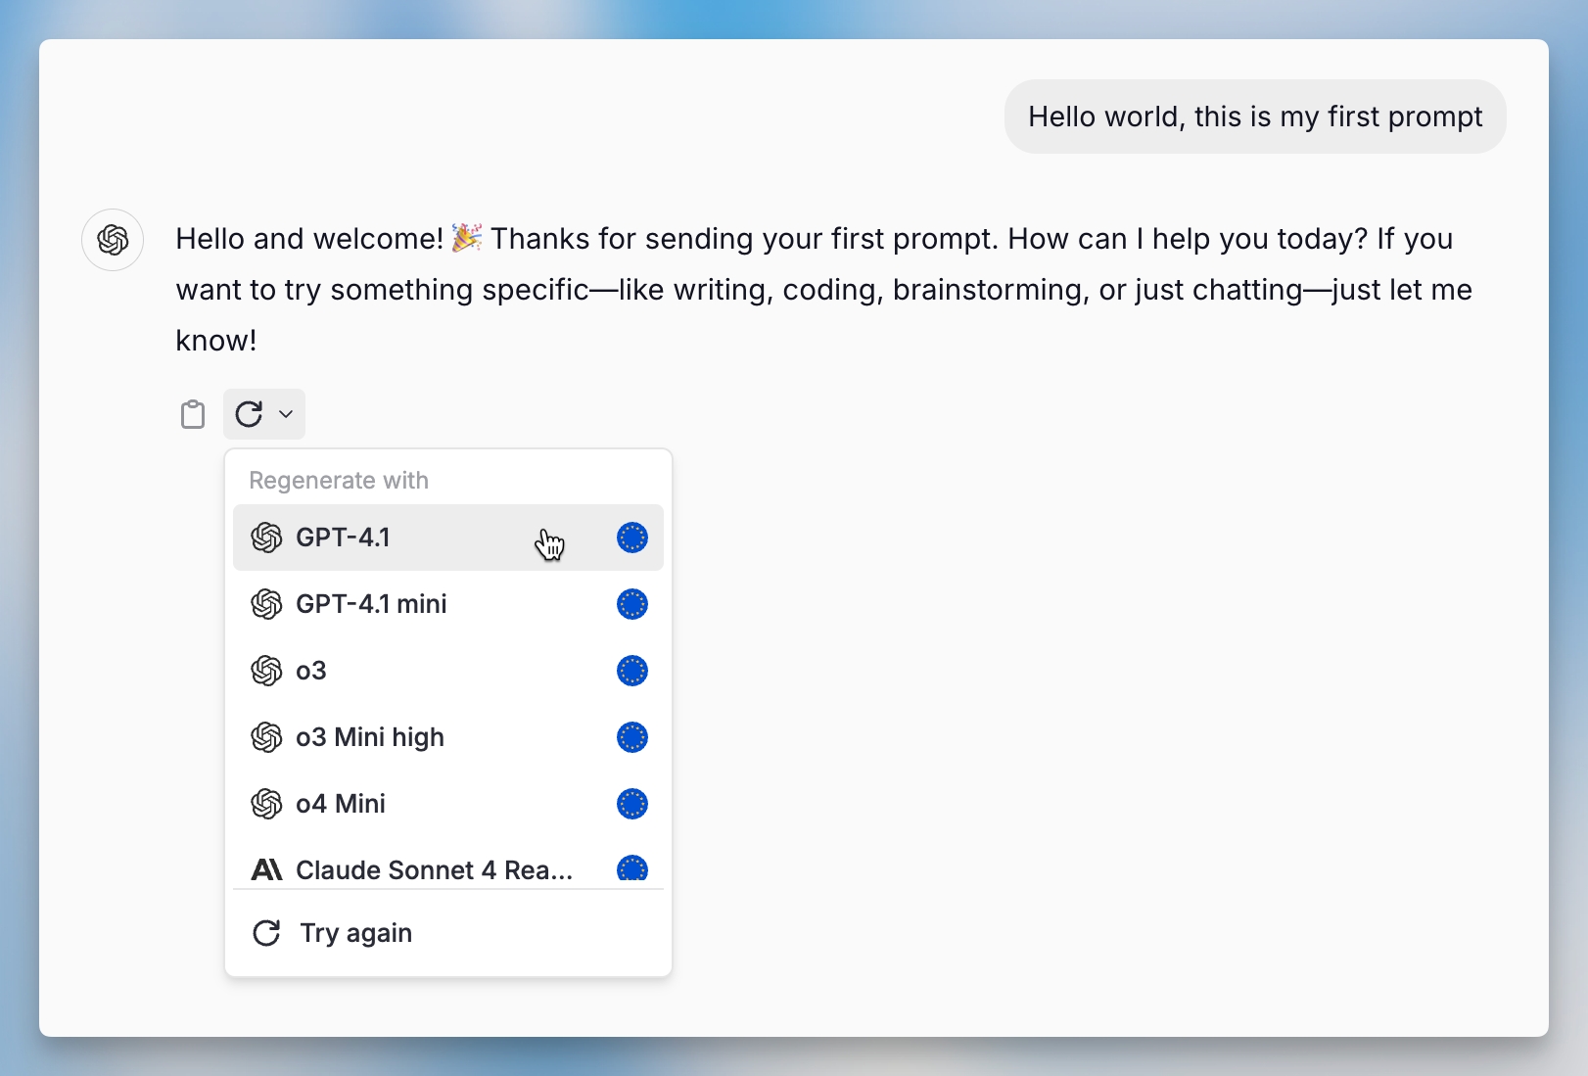Click the Anthropic logo beside Claude Sonnet
The image size is (1588, 1076).
(266, 869)
